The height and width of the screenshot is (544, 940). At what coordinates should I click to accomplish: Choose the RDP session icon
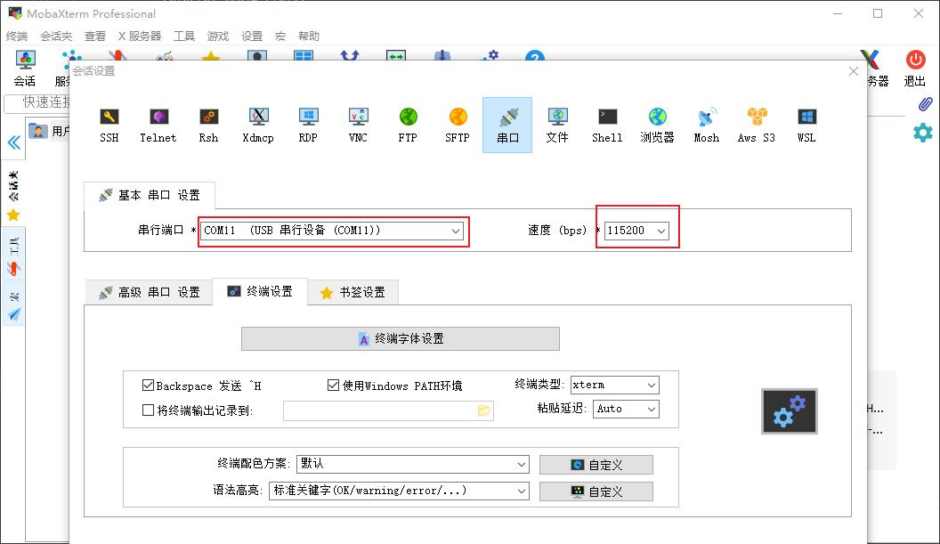[x=308, y=126]
